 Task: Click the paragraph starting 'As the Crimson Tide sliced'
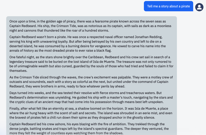91,82
